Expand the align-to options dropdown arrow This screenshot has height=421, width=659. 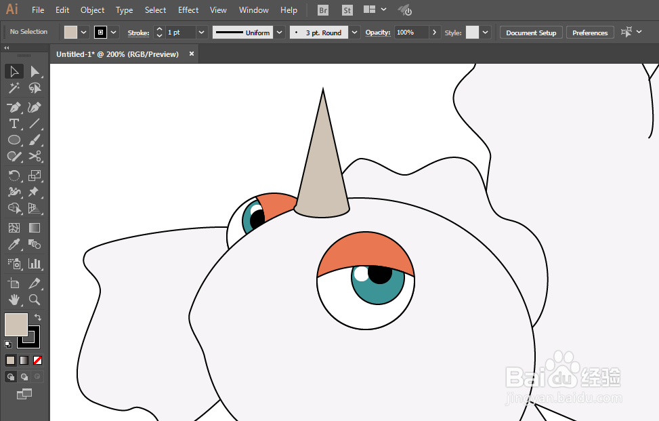point(639,32)
